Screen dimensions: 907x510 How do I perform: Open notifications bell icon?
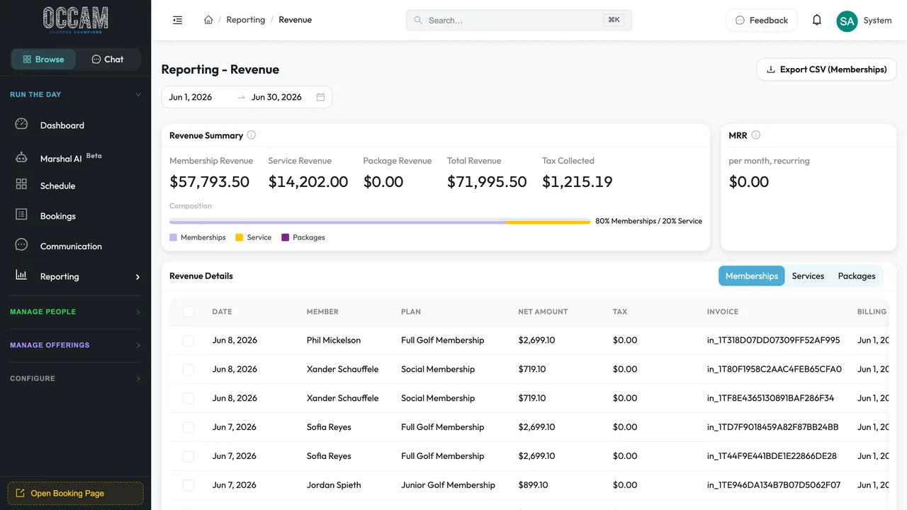click(817, 20)
